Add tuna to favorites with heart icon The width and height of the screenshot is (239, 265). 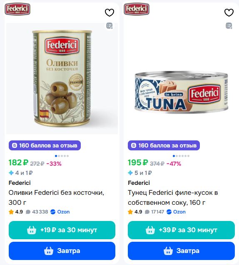(229, 13)
